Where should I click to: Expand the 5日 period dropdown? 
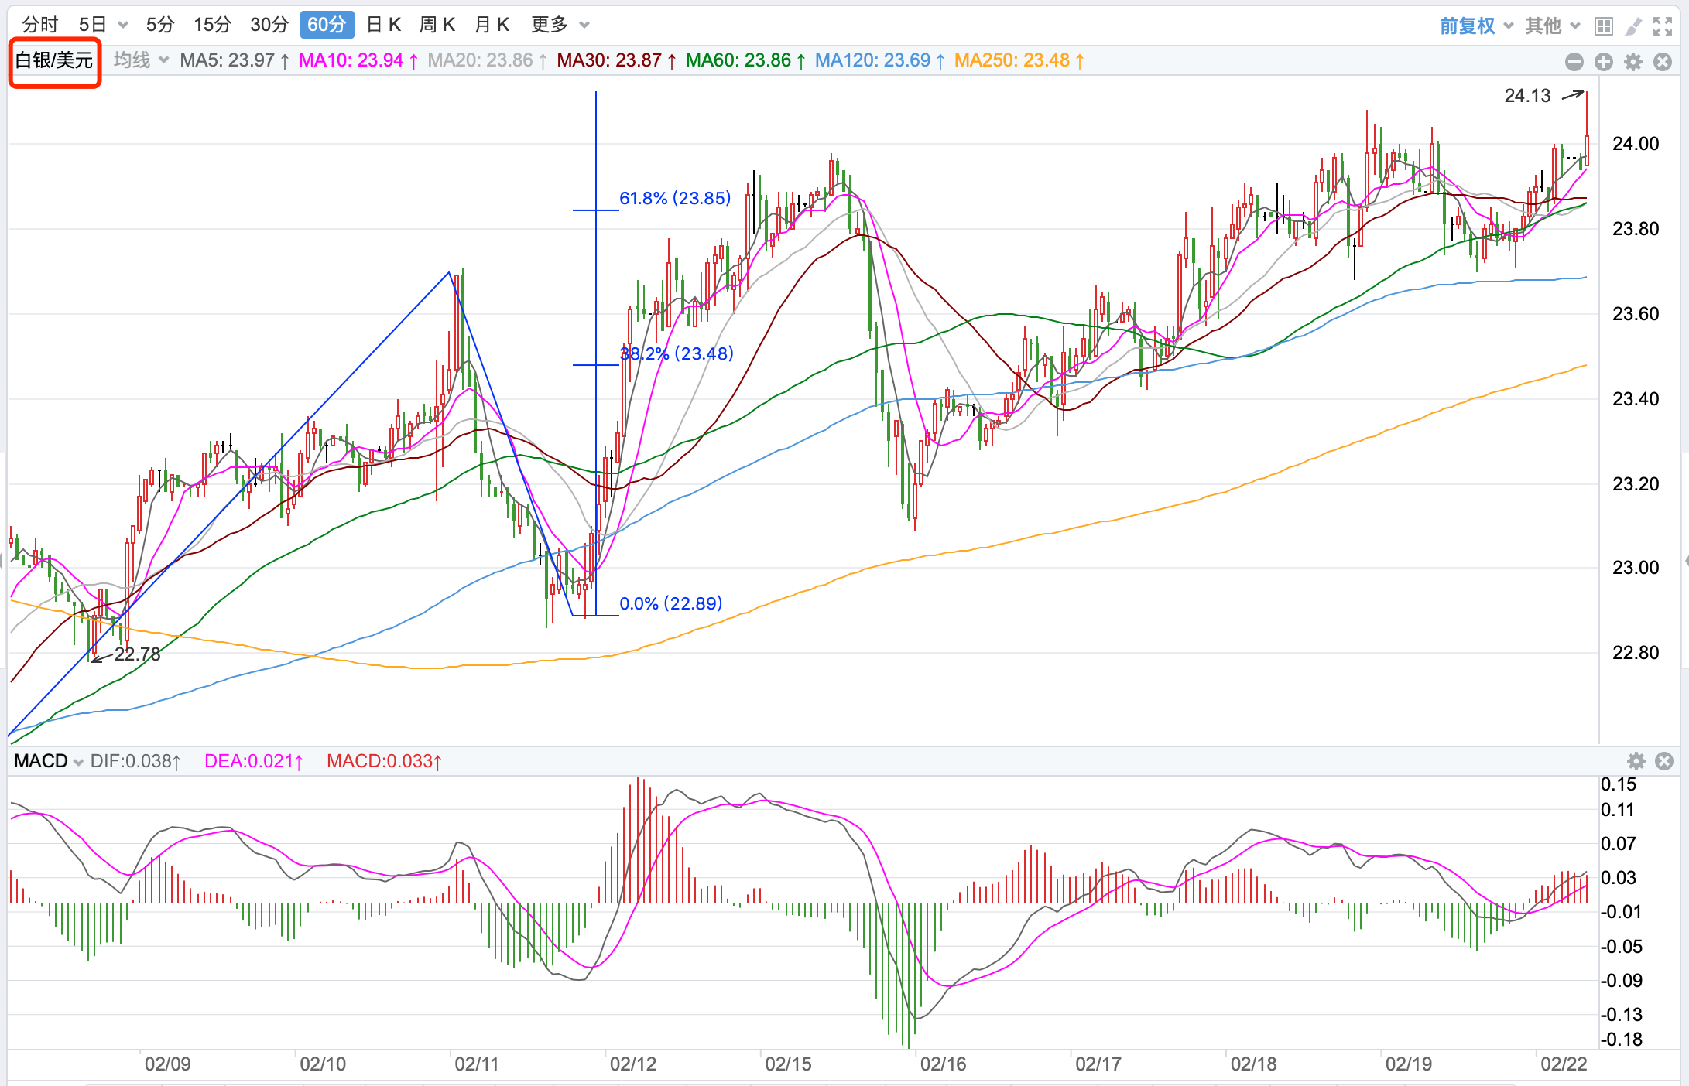point(122,25)
